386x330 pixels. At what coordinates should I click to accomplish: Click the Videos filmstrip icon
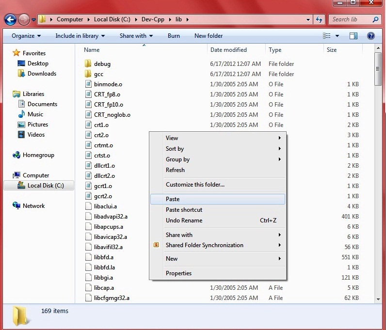coord(21,135)
